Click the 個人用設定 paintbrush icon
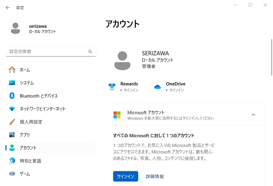The width and height of the screenshot is (273, 186). (x=12, y=122)
